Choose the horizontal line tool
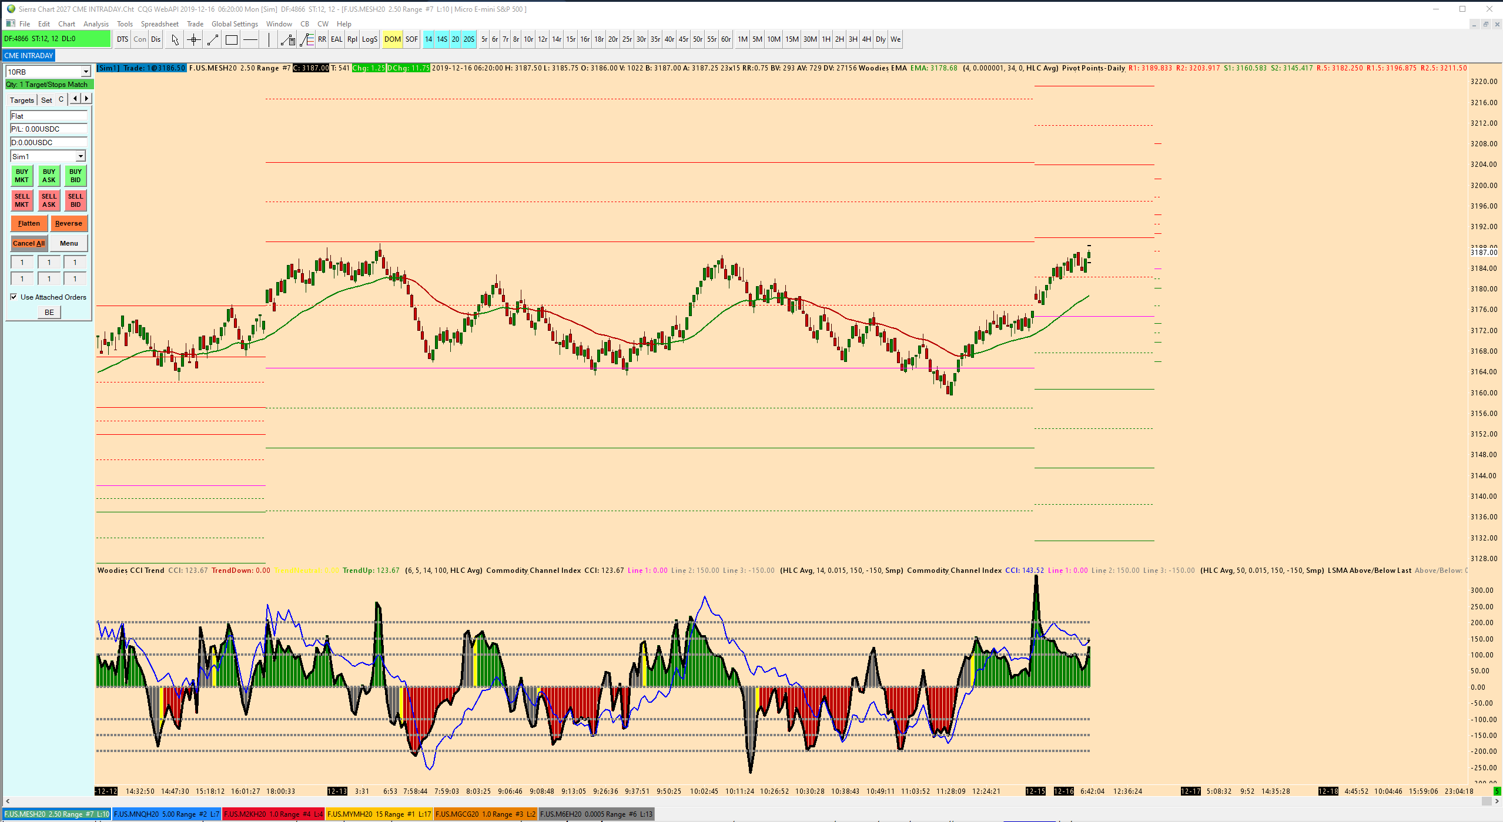The width and height of the screenshot is (1503, 822). (x=250, y=39)
